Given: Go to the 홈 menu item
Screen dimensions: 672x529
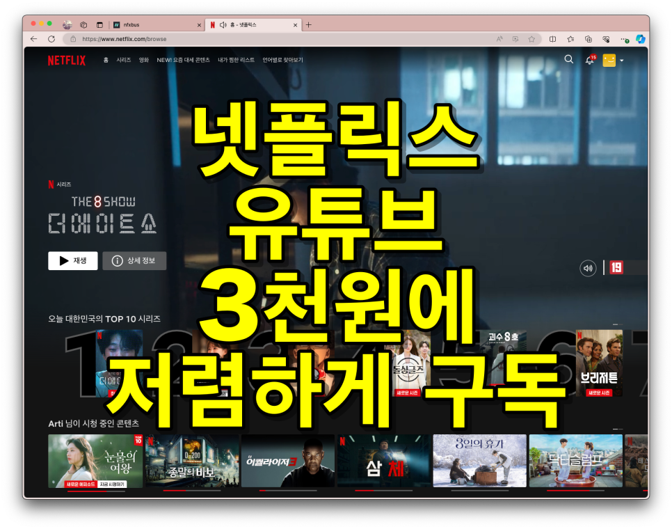Looking at the screenshot, I should [x=106, y=60].
